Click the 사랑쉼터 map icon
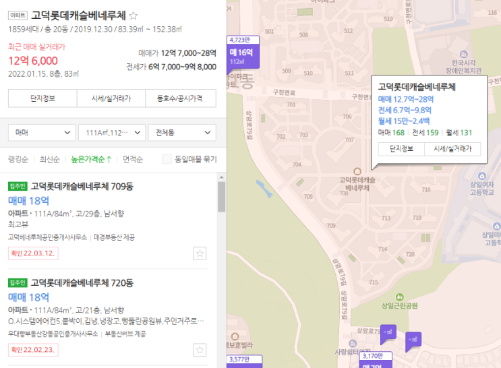Image resolution: width=501 pixels, height=368 pixels. click(x=353, y=344)
